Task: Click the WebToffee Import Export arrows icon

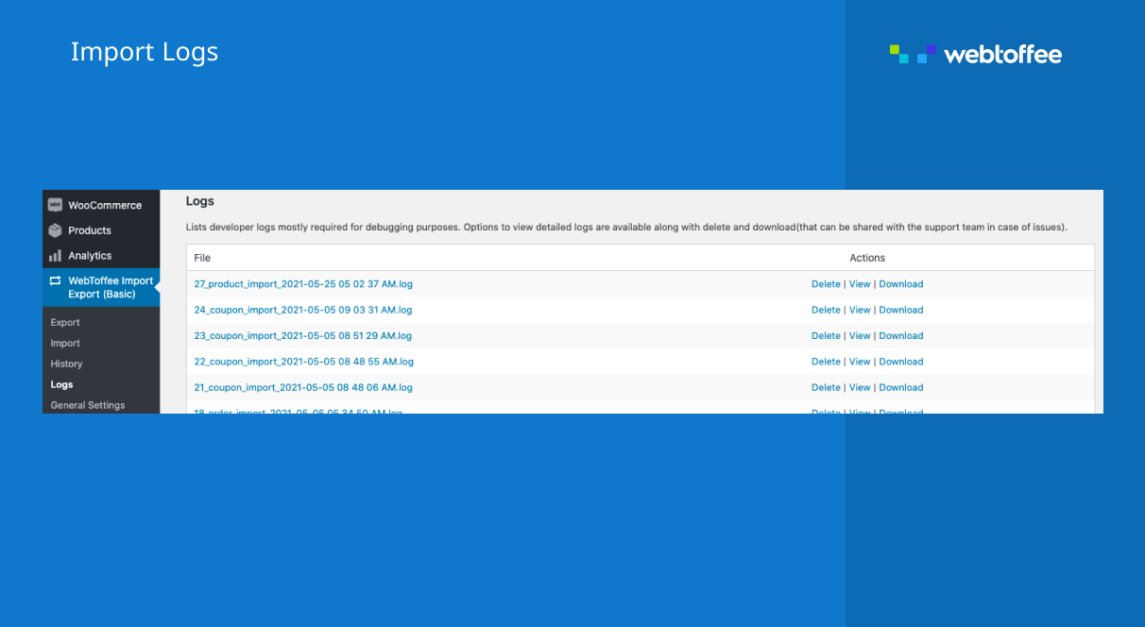Action: [55, 280]
